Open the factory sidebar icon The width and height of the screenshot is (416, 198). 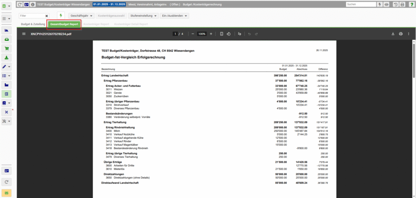(6, 85)
